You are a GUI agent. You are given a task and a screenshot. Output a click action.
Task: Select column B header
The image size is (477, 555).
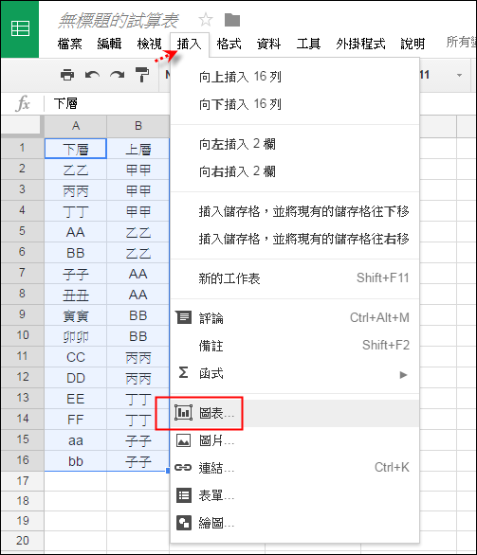(x=138, y=126)
